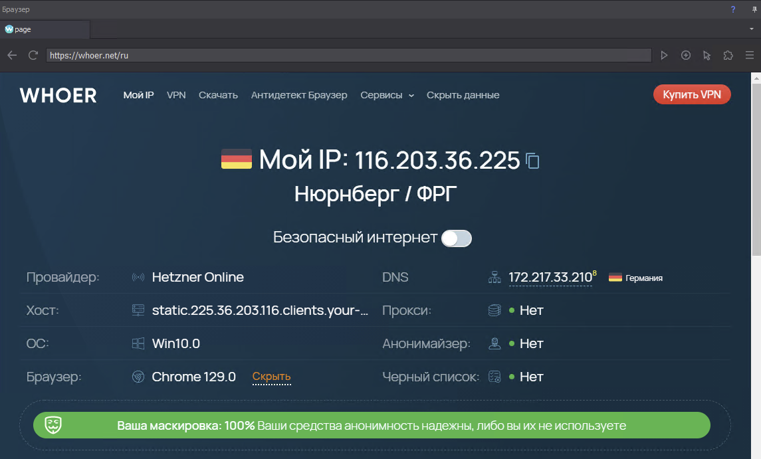Click the Провайдер: label
761x459 pixels.
coord(62,277)
